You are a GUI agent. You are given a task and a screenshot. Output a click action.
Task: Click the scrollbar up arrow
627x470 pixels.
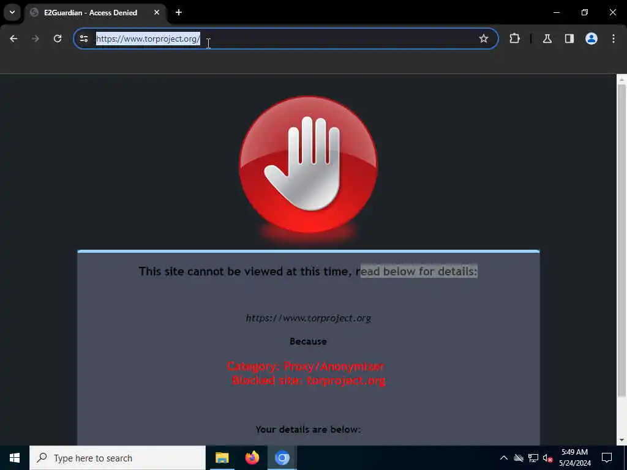tap(621, 79)
